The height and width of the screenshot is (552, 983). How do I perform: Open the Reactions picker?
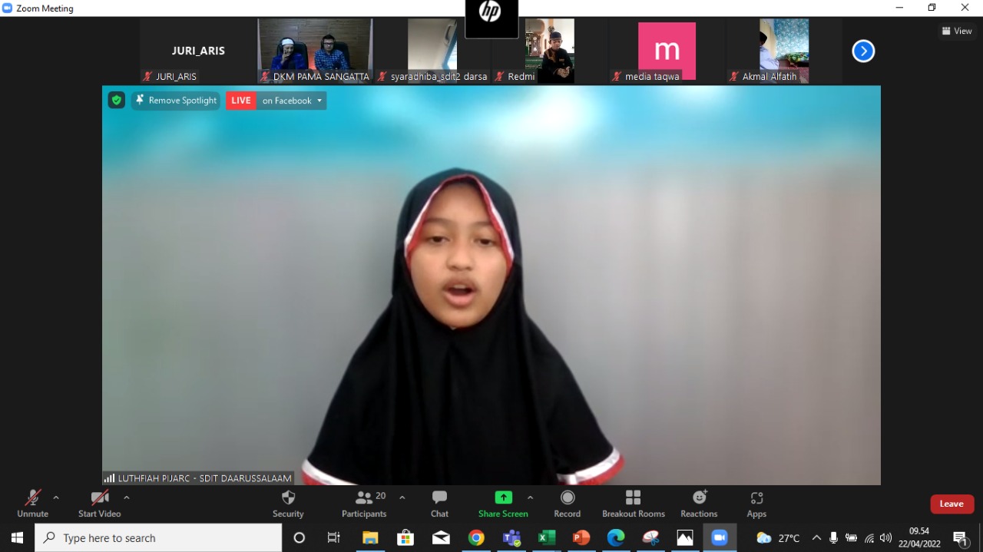pyautogui.click(x=699, y=504)
